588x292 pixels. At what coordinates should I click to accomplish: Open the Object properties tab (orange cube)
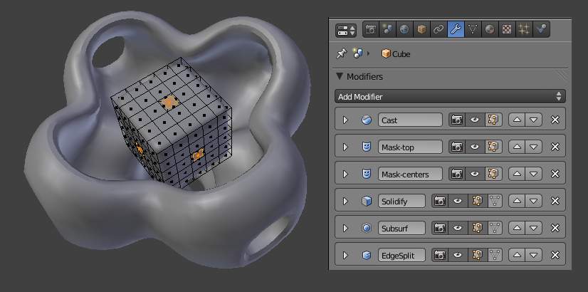(x=421, y=30)
